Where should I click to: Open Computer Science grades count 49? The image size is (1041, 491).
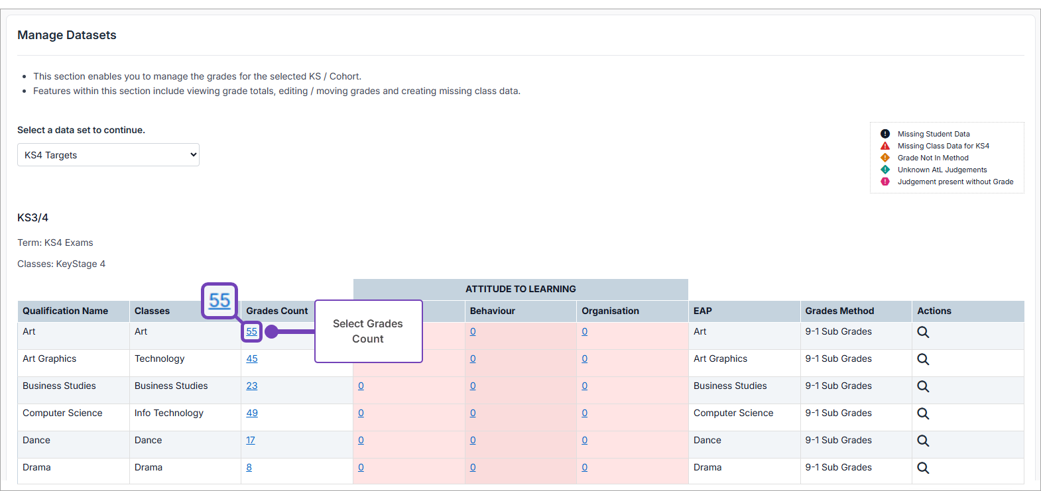click(252, 413)
